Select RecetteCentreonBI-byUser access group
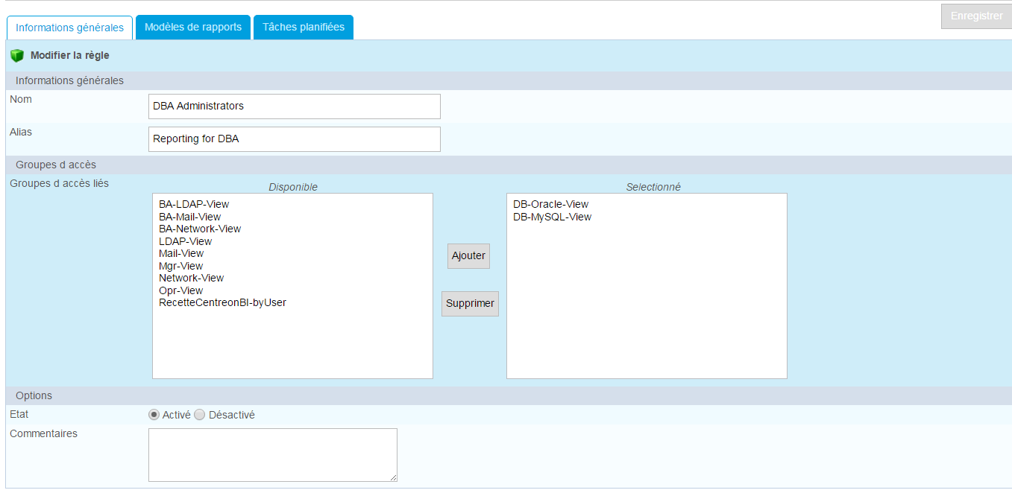The image size is (1012, 493). [x=222, y=302]
